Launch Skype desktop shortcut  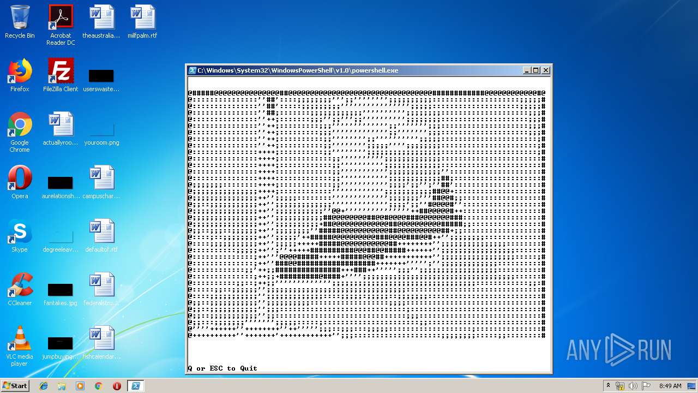point(20,236)
